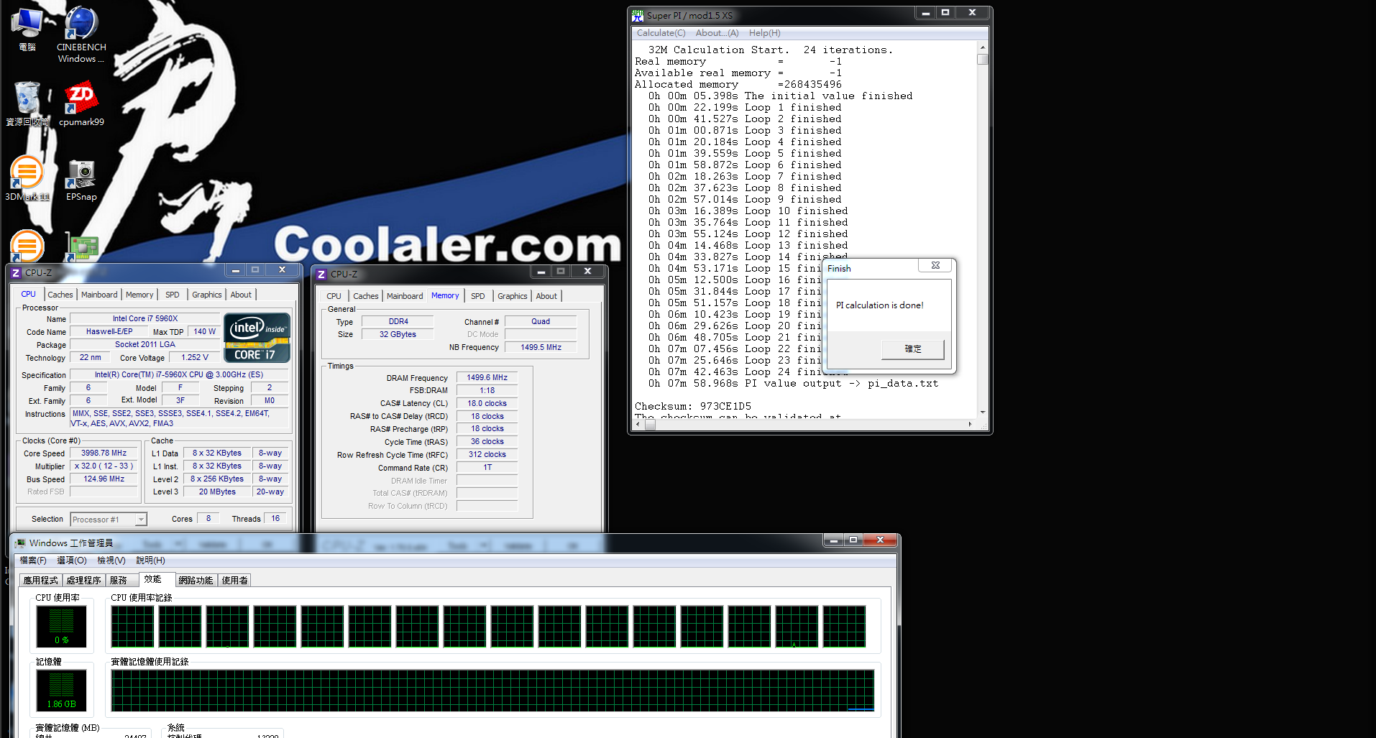The image size is (1376, 738).
Task: Select CPU tab in the Memory CPU-Z window
Action: pos(334,296)
